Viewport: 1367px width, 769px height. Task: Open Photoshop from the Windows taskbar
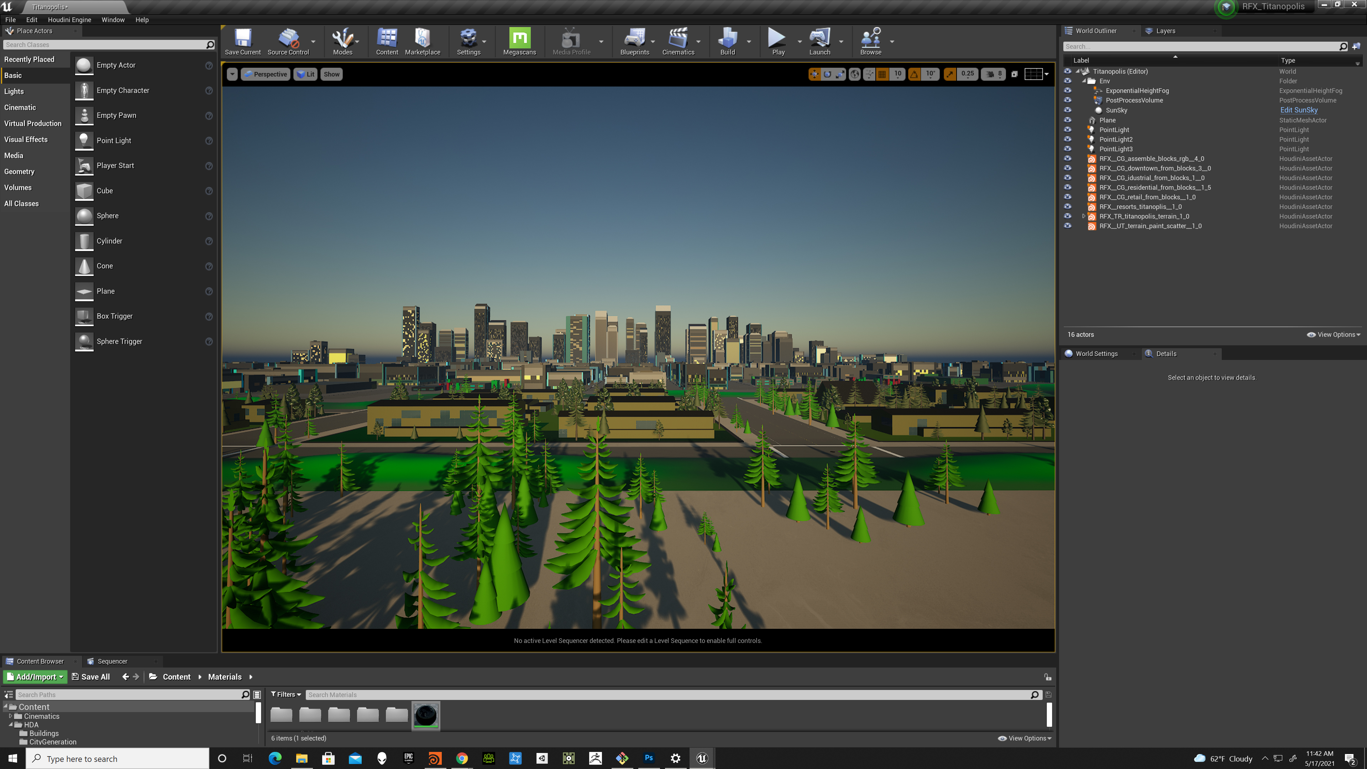point(649,758)
